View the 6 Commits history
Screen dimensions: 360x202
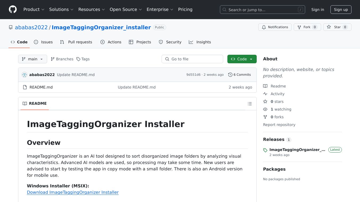[240, 75]
